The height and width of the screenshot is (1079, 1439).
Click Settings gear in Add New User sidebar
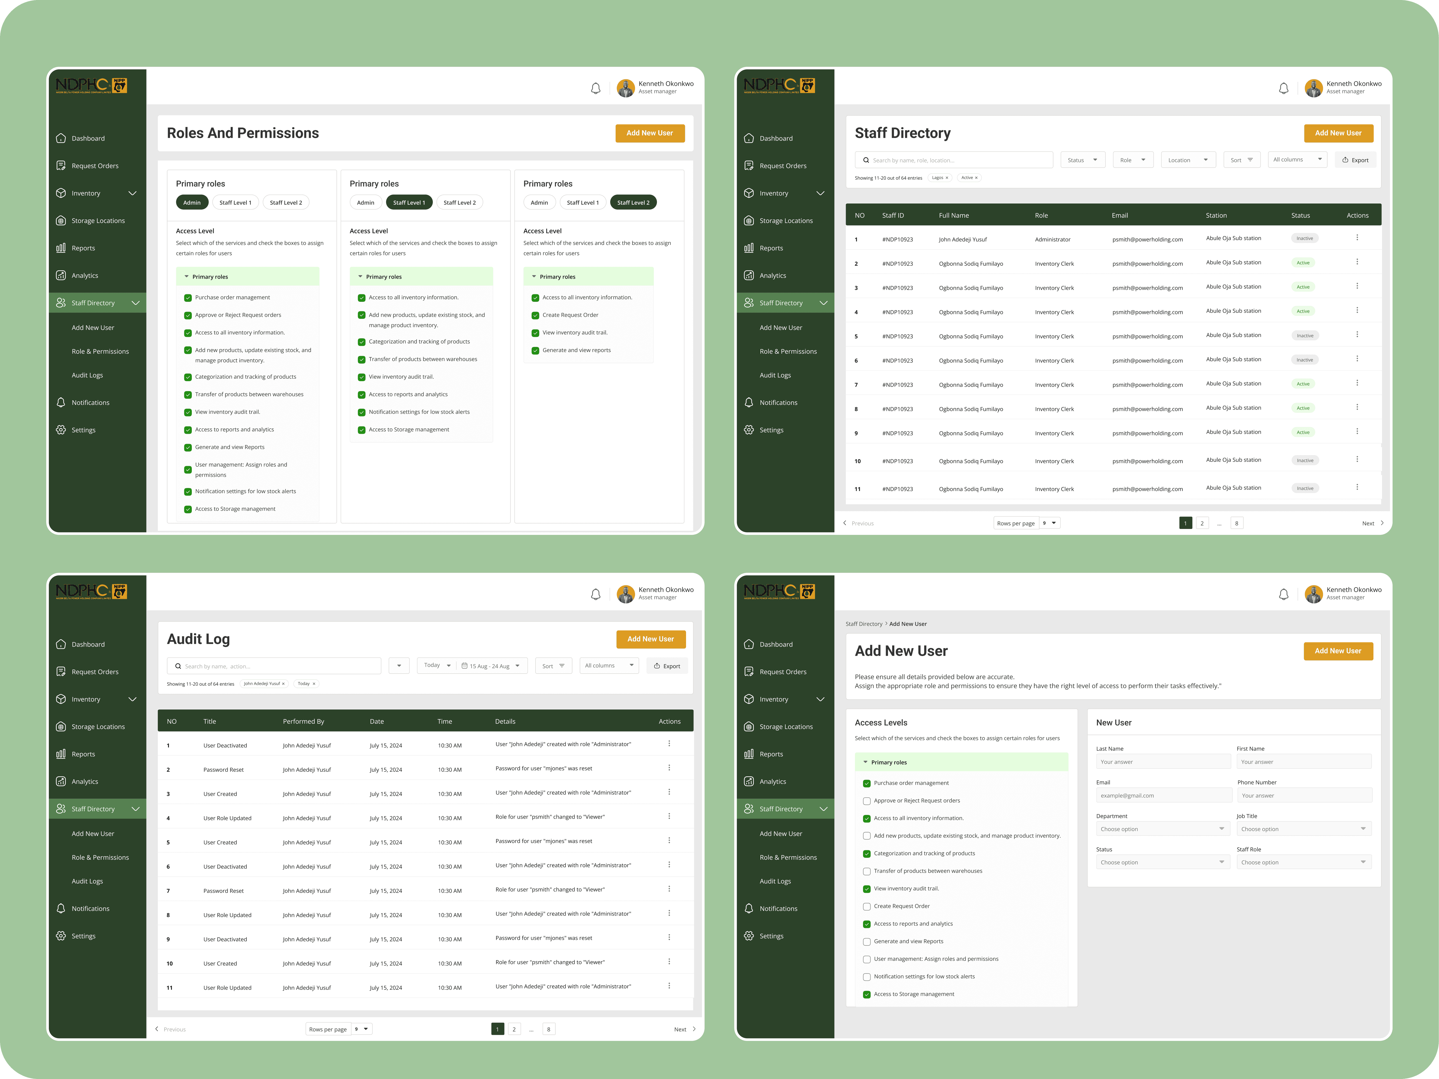(749, 936)
